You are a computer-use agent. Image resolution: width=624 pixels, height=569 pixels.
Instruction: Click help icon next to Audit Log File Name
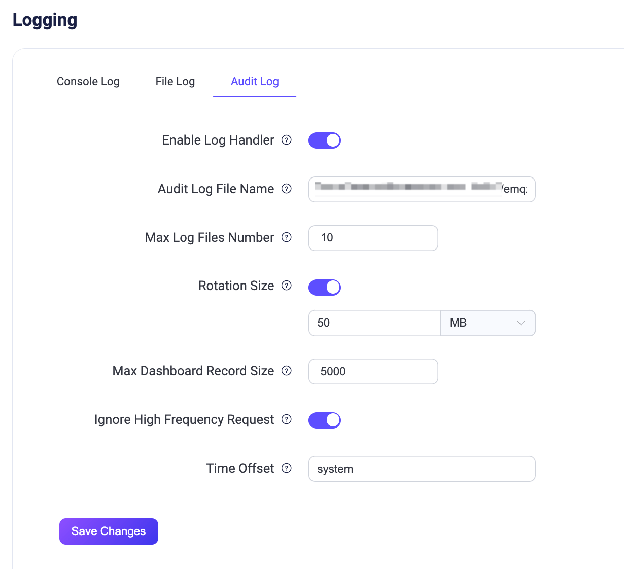287,189
